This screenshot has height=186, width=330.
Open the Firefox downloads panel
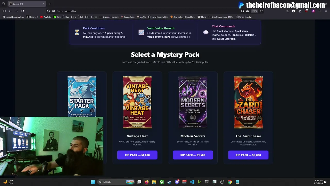tap(287, 11)
